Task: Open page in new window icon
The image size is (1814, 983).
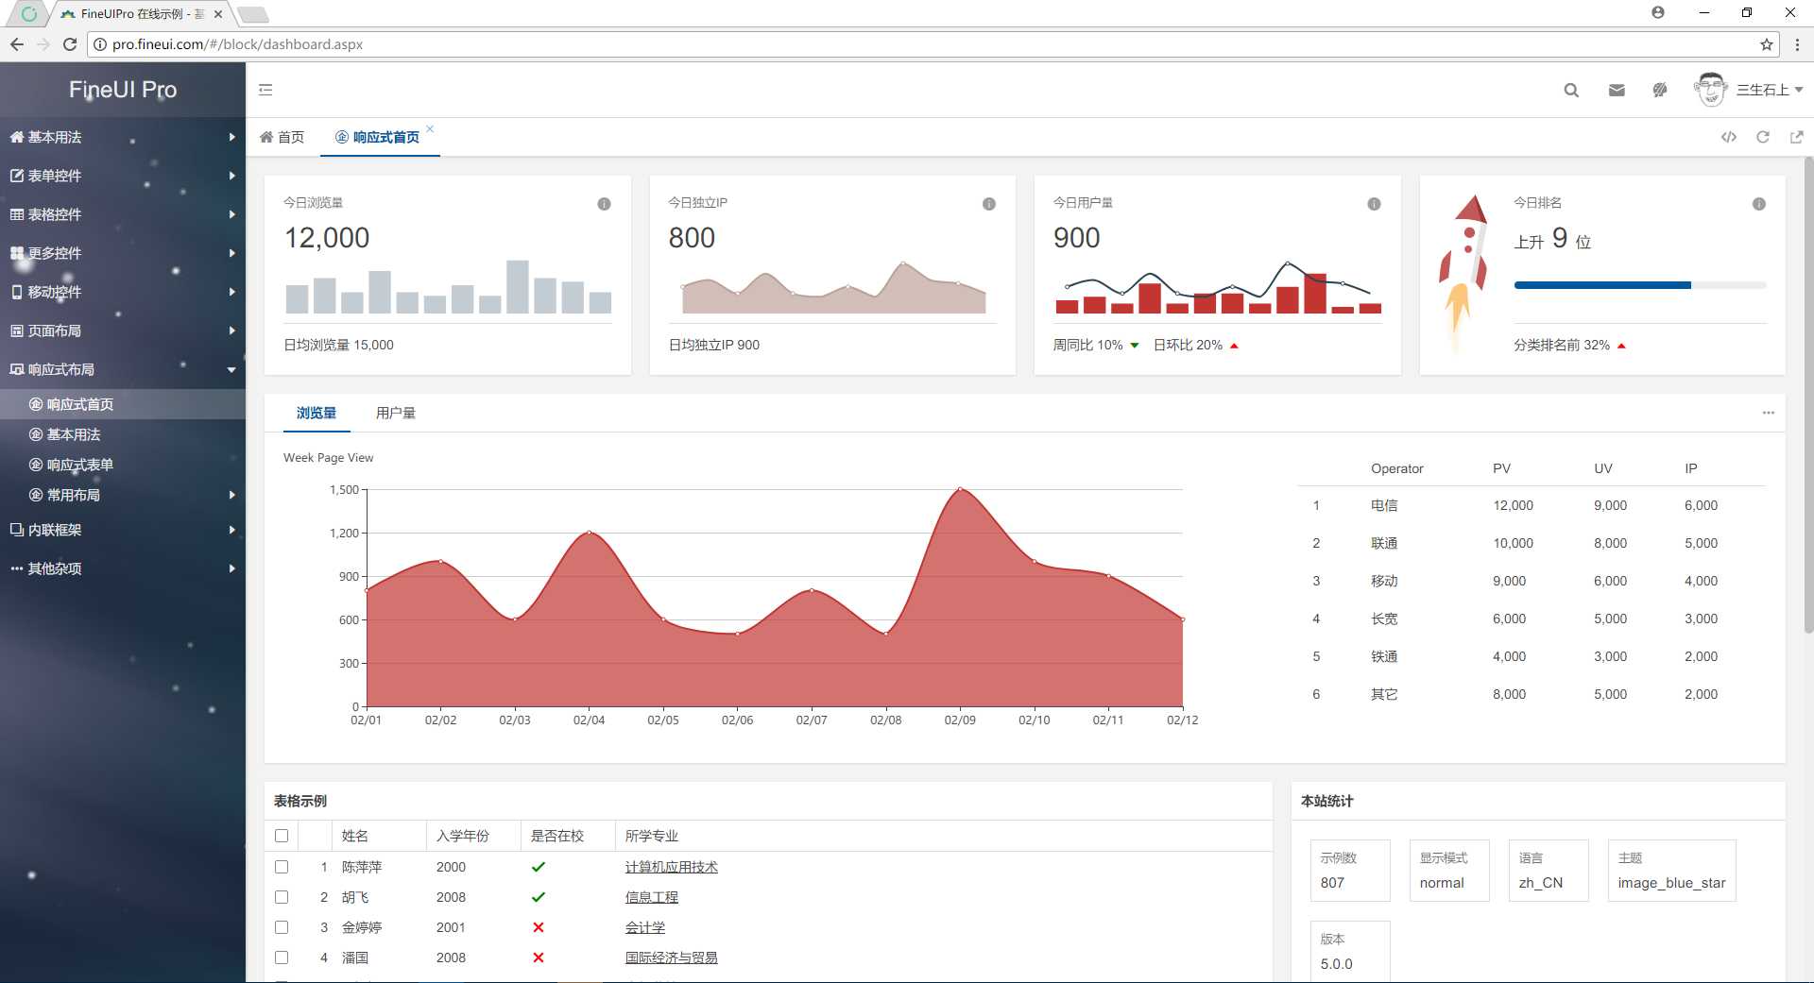Action: point(1796,137)
